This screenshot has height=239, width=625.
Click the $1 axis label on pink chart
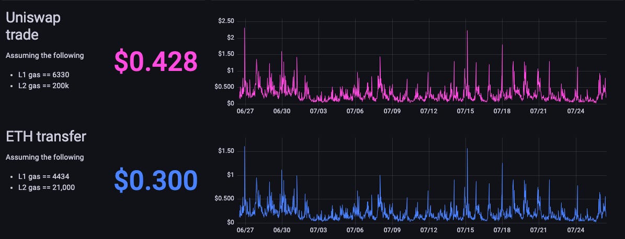230,71
